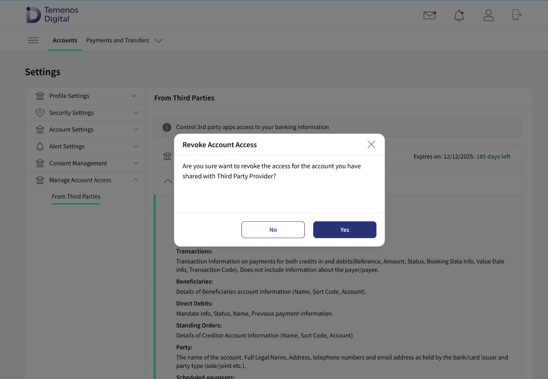Image resolution: width=548 pixels, height=379 pixels.
Task: Click the Transactions: heading
Action: pos(194,251)
